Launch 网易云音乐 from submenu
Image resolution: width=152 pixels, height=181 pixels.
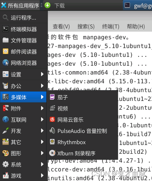click(82, 120)
